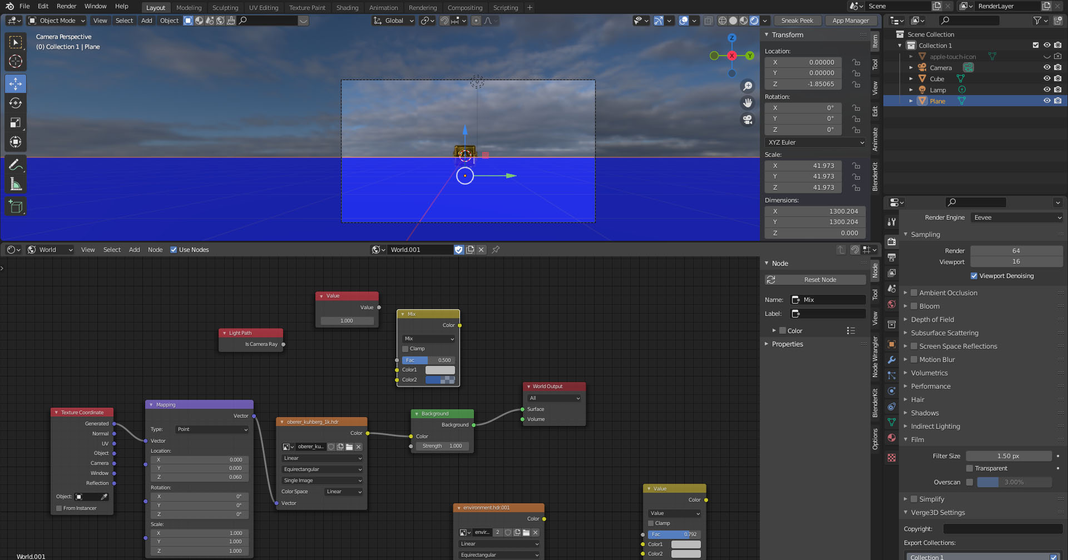Expand the Properties panel in Node sidebar
The image size is (1068, 560).
coord(787,344)
